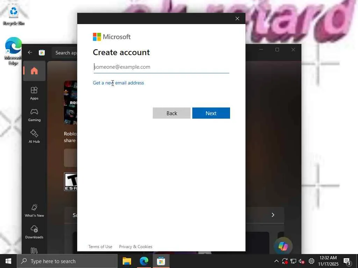358x268 pixels.
Task: Close the Microsoft Store window
Action: point(293,50)
